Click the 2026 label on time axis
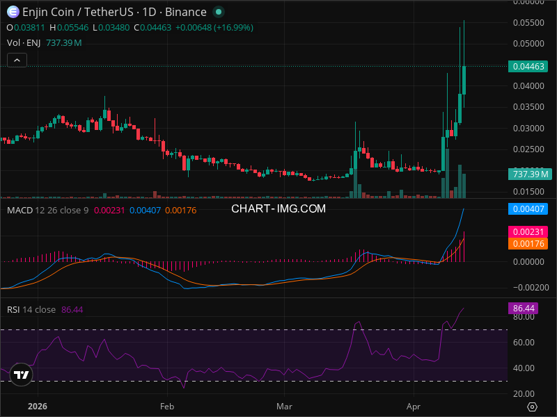Image resolution: width=557 pixels, height=417 pixels. click(x=38, y=407)
